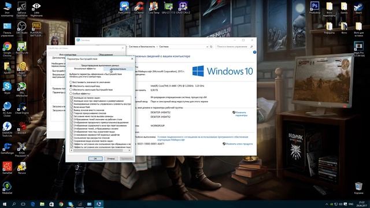Select the restore default values radio button
The image size is (370, 208).
pos(71,82)
